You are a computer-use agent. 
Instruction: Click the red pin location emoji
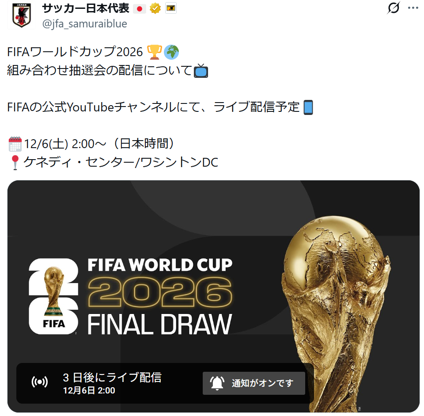(x=15, y=162)
